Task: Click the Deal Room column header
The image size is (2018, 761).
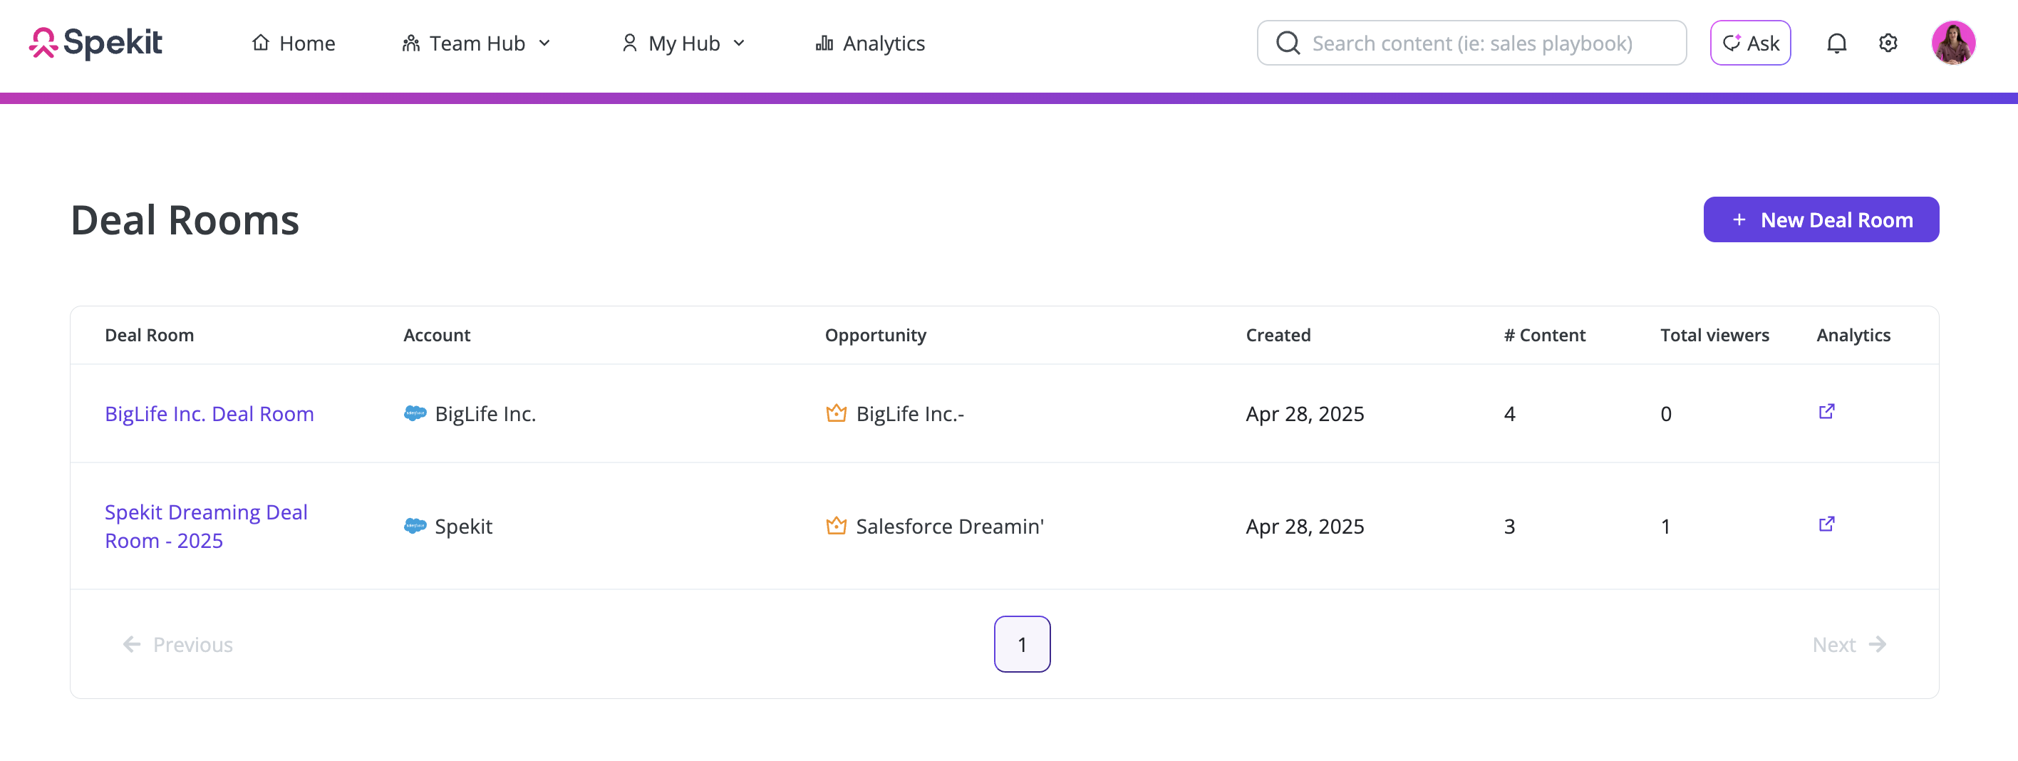Action: coord(149,335)
